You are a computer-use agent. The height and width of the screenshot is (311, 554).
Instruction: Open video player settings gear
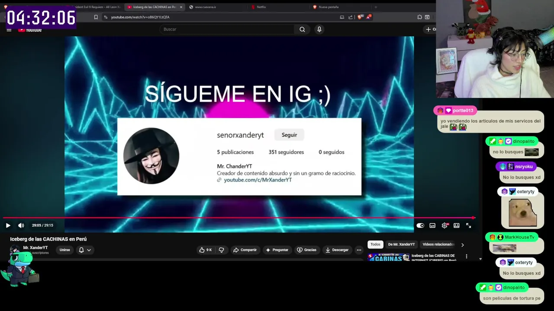444,225
